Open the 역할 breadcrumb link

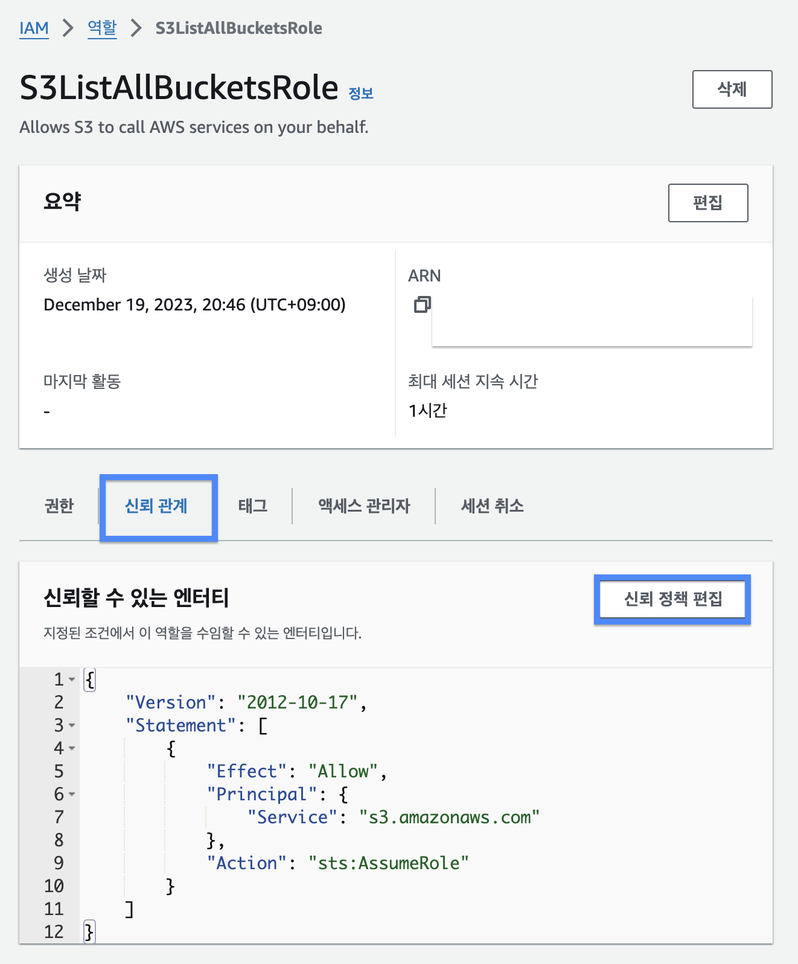tap(102, 28)
